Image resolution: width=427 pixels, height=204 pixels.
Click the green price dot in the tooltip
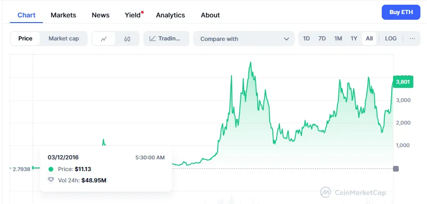click(x=51, y=169)
